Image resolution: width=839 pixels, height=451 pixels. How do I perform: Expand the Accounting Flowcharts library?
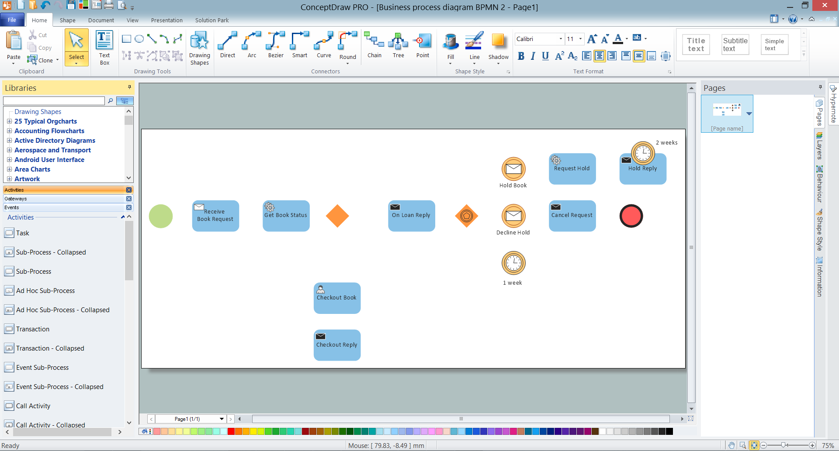[9, 131]
